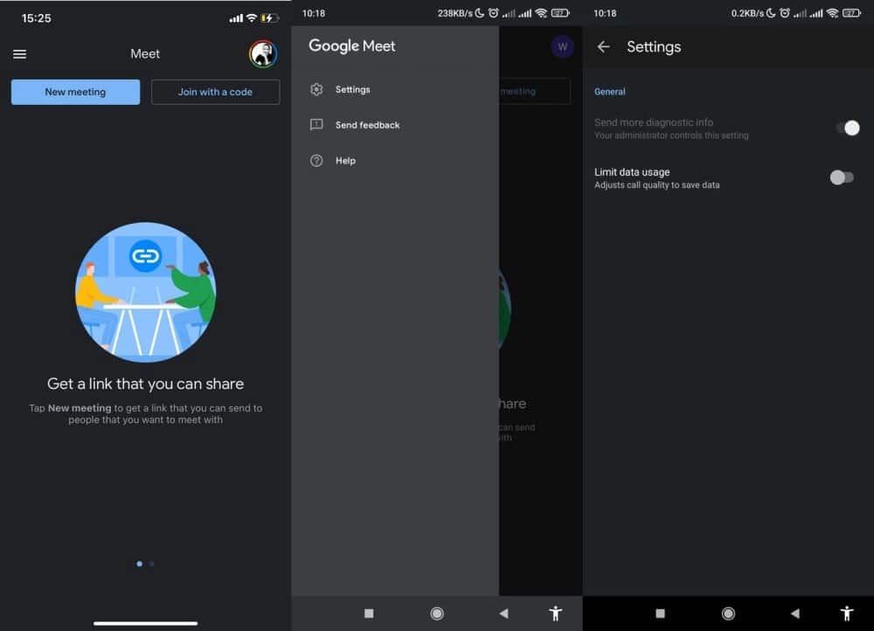Tap battery charging icon in left status bar

(x=269, y=17)
